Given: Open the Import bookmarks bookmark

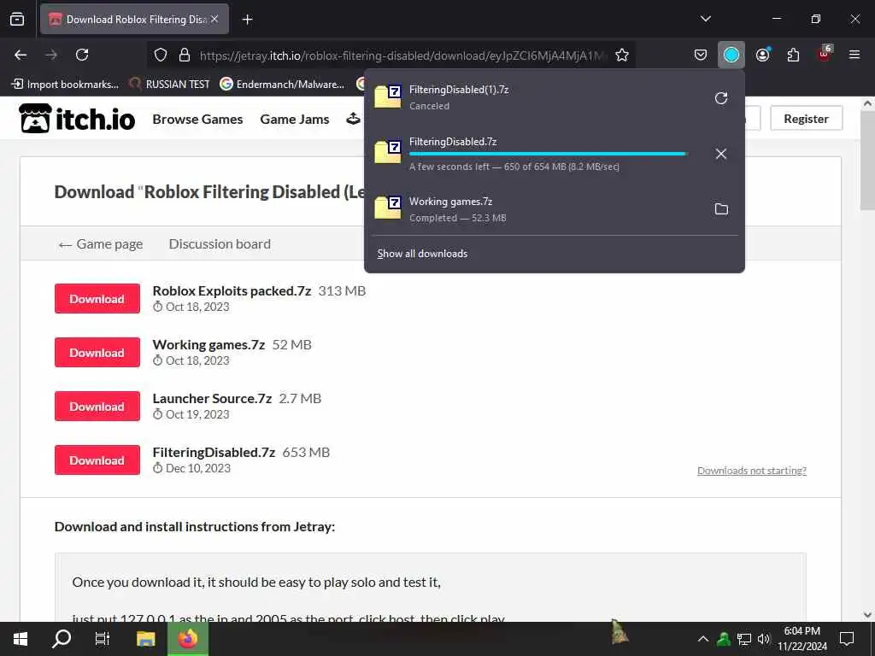Looking at the screenshot, I should coord(65,85).
